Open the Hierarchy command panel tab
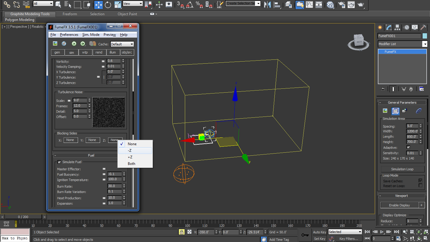 point(397,27)
